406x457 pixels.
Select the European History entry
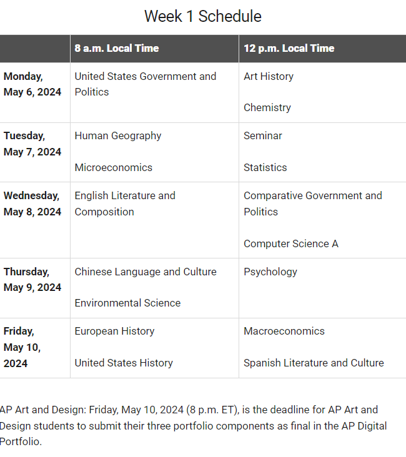tap(114, 332)
